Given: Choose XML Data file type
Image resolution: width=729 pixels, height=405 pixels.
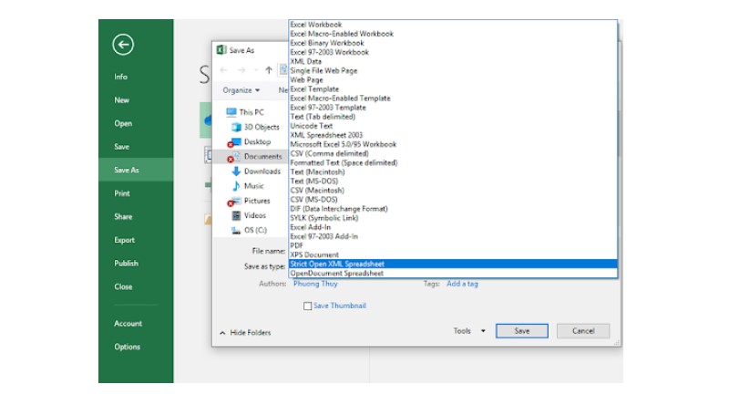Looking at the screenshot, I should [453, 61].
